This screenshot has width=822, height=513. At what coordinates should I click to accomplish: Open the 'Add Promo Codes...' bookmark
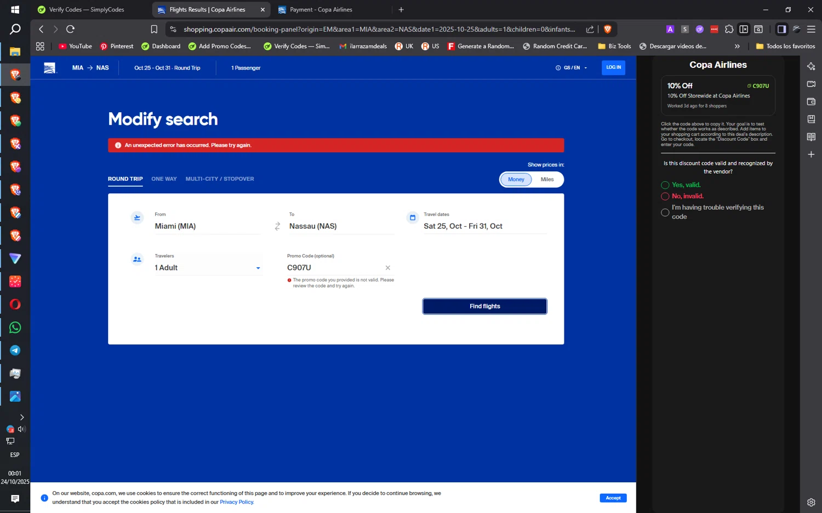point(219,46)
